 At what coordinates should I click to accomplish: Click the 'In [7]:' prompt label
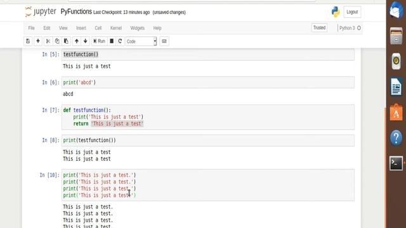point(51,110)
